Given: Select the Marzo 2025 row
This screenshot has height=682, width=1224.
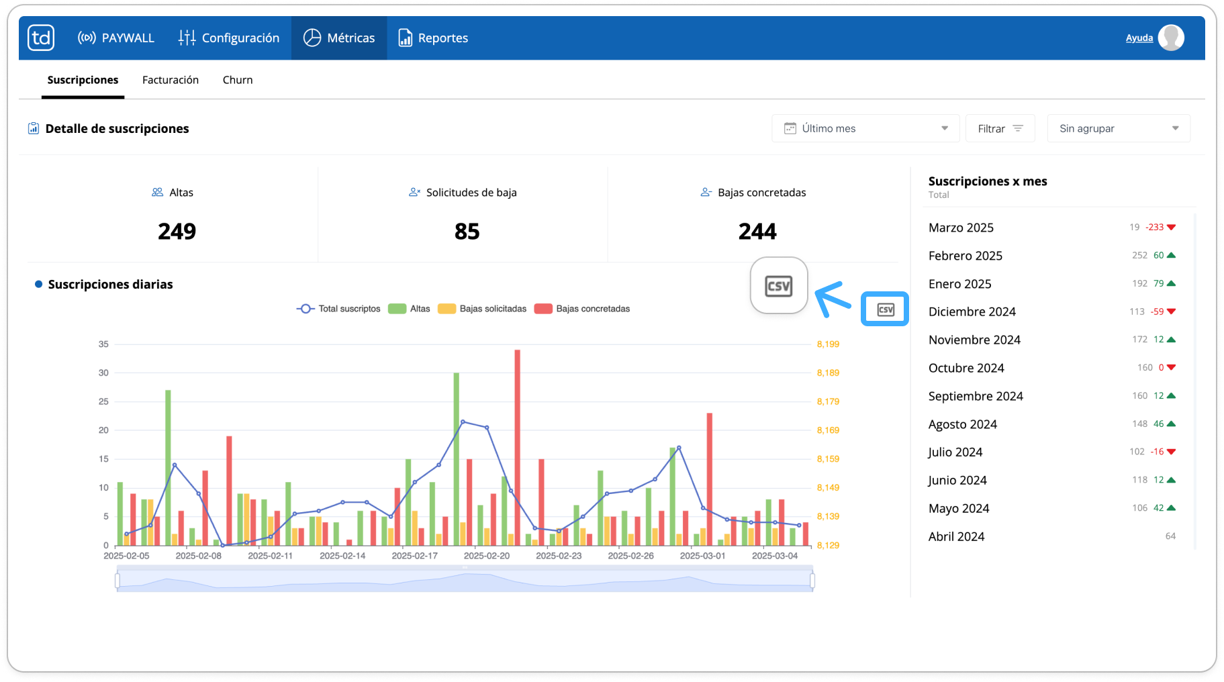Looking at the screenshot, I should (x=1052, y=228).
